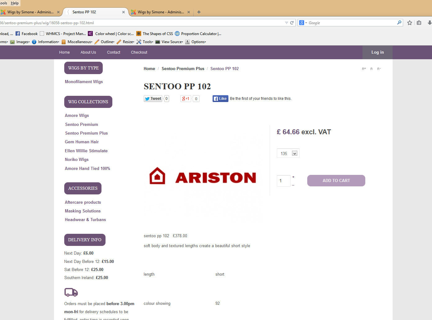Open the address bar history dropdown arrow
The width and height of the screenshot is (432, 320).
pos(286,23)
